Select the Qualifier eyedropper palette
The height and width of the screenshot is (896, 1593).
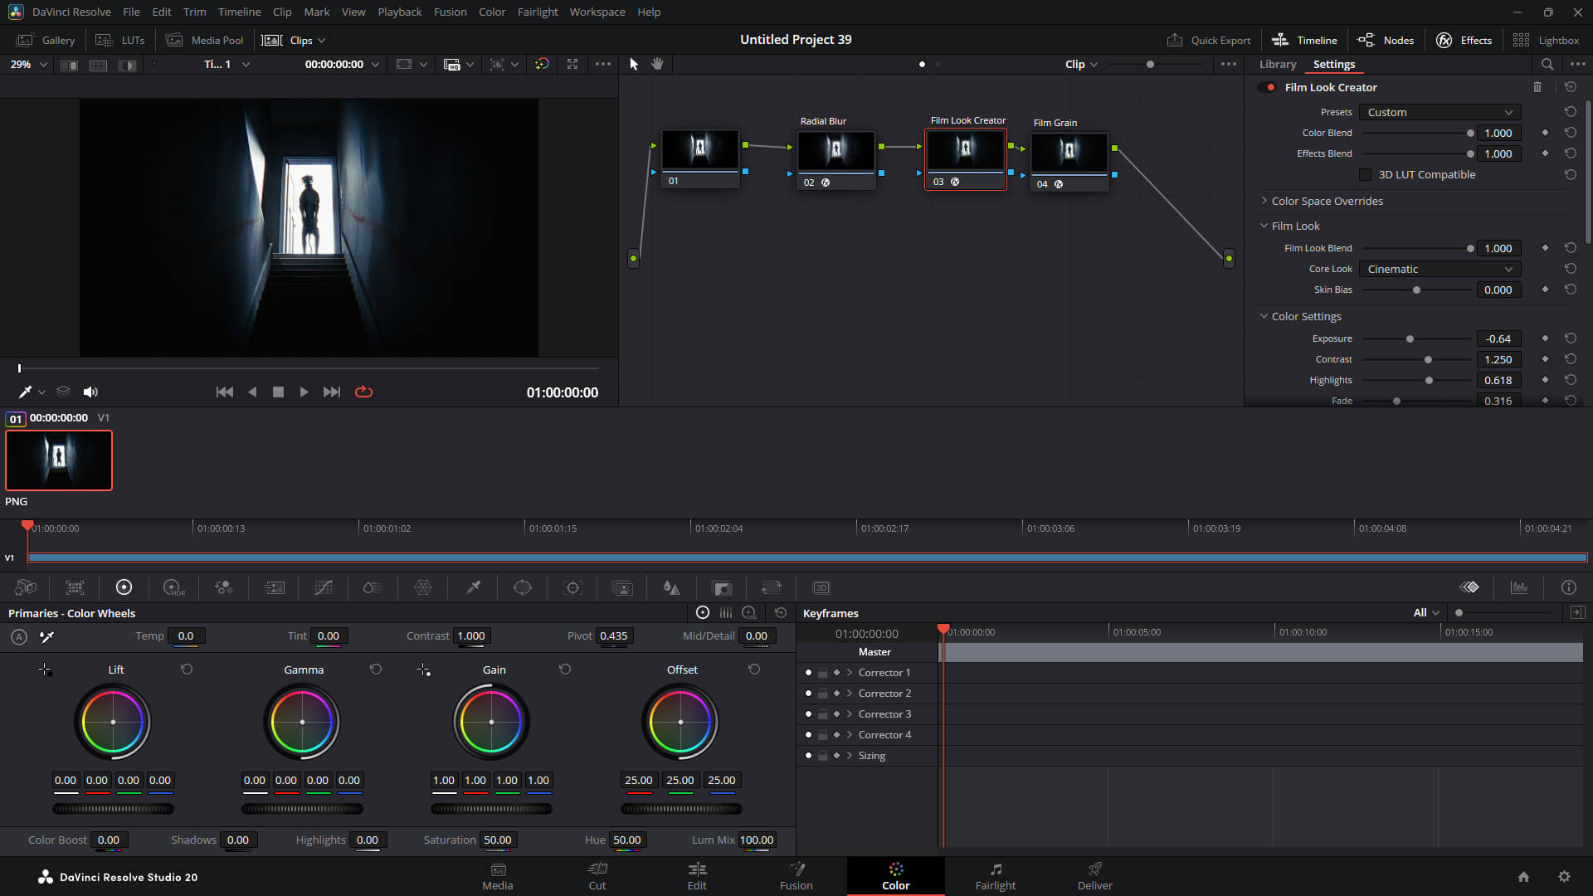click(x=473, y=587)
